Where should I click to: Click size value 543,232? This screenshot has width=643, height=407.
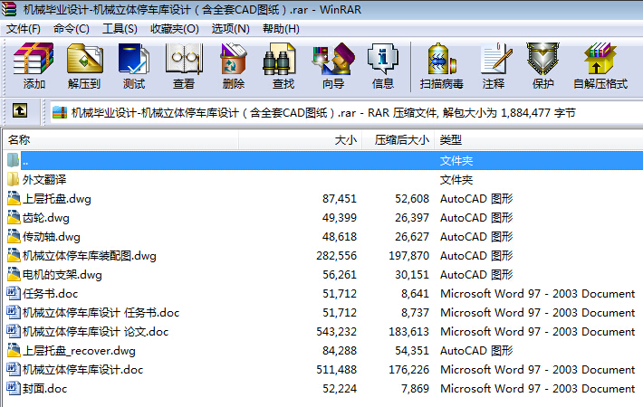[337, 331]
